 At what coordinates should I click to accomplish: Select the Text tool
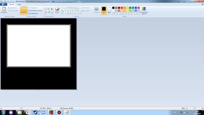click(x=52, y=9)
